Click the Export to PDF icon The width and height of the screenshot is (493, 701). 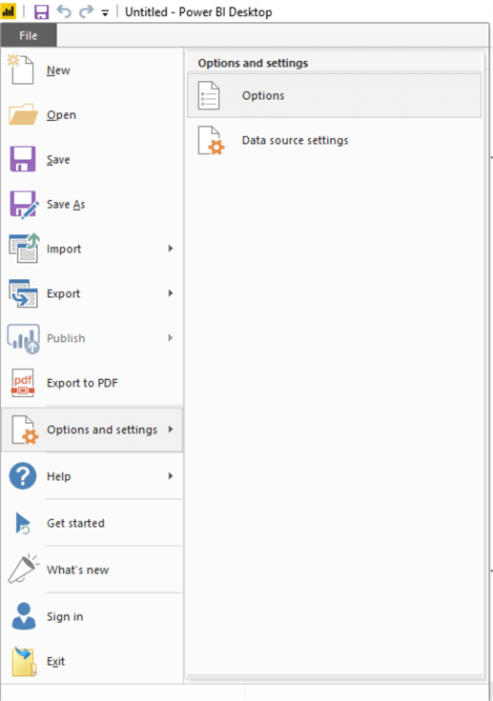(x=23, y=383)
